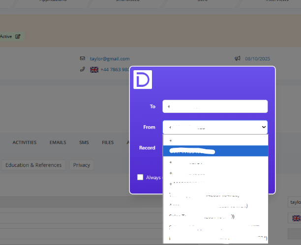Click the To number input field
The height and width of the screenshot is (245, 301).
215,107
